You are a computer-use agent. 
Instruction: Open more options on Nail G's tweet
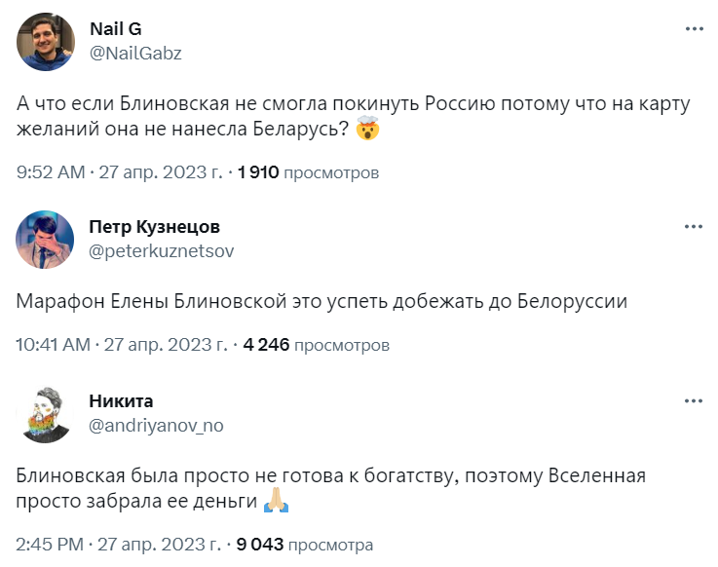(694, 30)
